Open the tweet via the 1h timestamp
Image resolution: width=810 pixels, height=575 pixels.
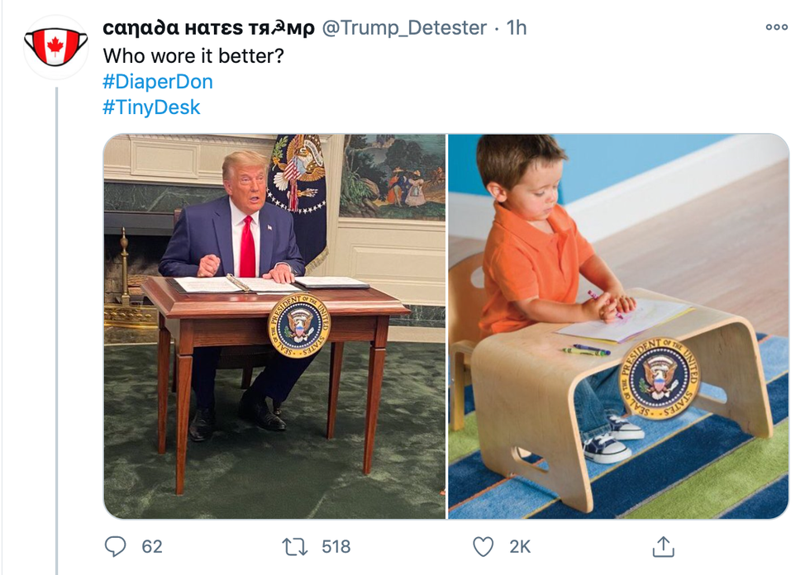[x=516, y=27]
